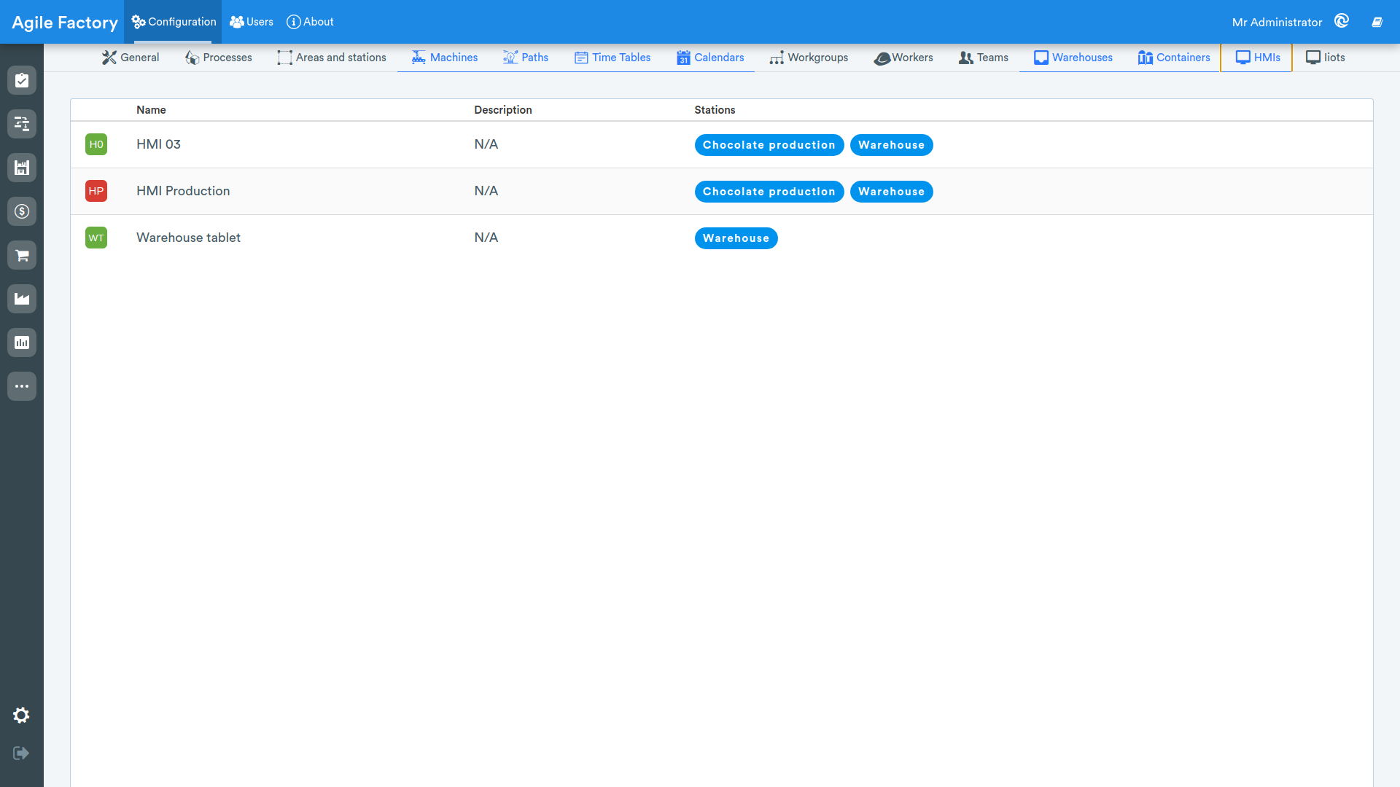
Task: Click Mr Administrator user name
Action: (x=1277, y=23)
